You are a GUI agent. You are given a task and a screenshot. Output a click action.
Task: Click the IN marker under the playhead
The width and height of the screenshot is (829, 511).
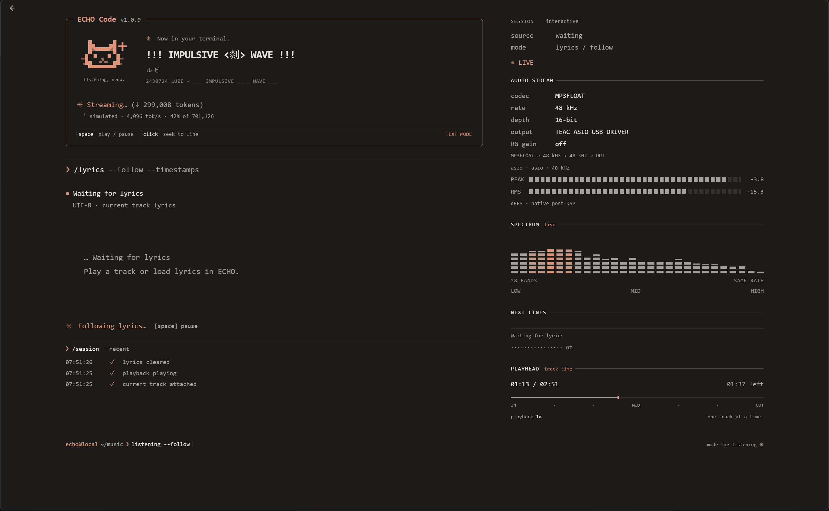pos(513,405)
